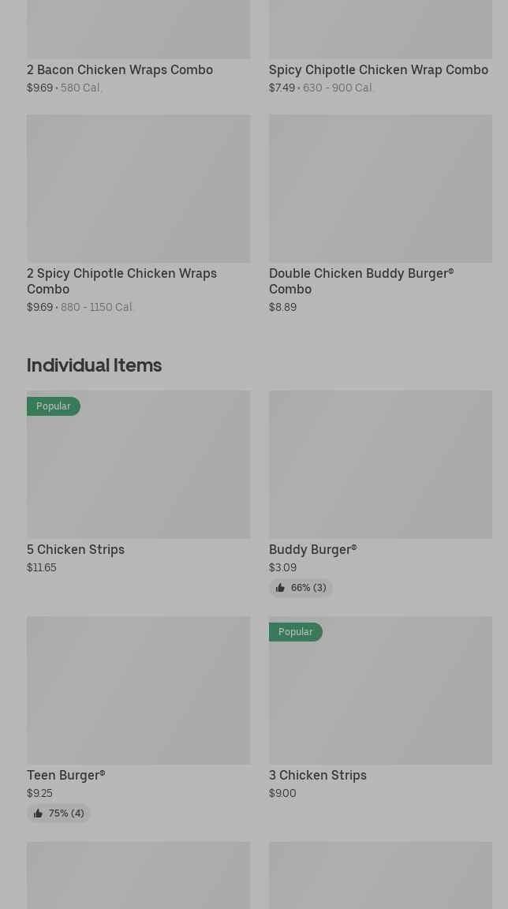Click the Popular badge on 5 Chicken Strips

pos(54,406)
